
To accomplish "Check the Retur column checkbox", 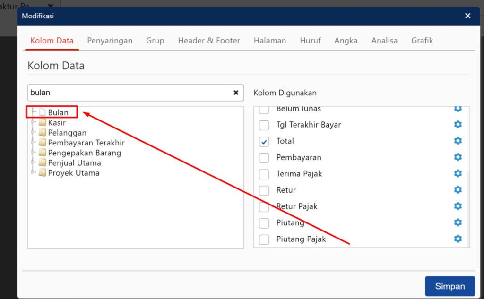I will [x=264, y=190].
